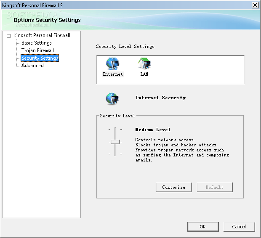Click the disabled Default button

(215, 187)
